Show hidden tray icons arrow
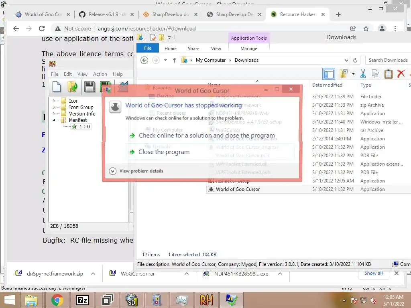This screenshot has height=308, width=411. (x=344, y=300)
